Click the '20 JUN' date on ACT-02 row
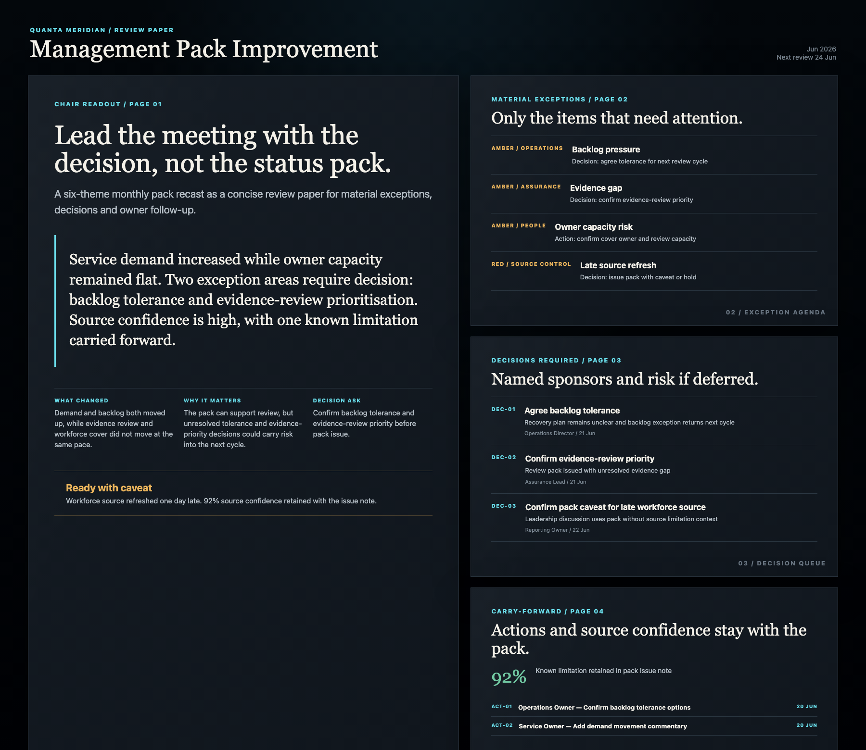 tap(807, 725)
